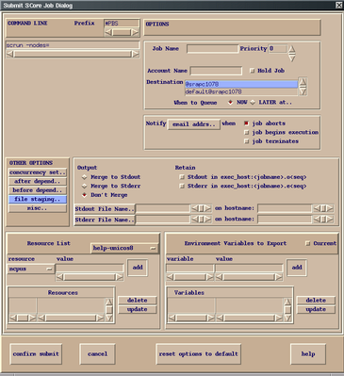Image resolution: width=344 pixels, height=376 pixels.
Task: Click right arrow of environment variable name scrollbar
Action: pyautogui.click(x=210, y=277)
